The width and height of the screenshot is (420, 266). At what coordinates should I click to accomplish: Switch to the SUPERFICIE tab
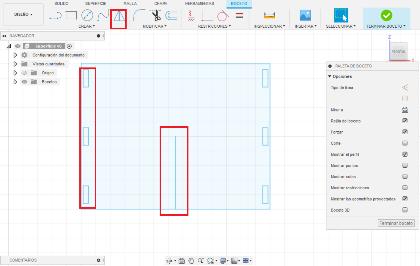click(x=95, y=4)
